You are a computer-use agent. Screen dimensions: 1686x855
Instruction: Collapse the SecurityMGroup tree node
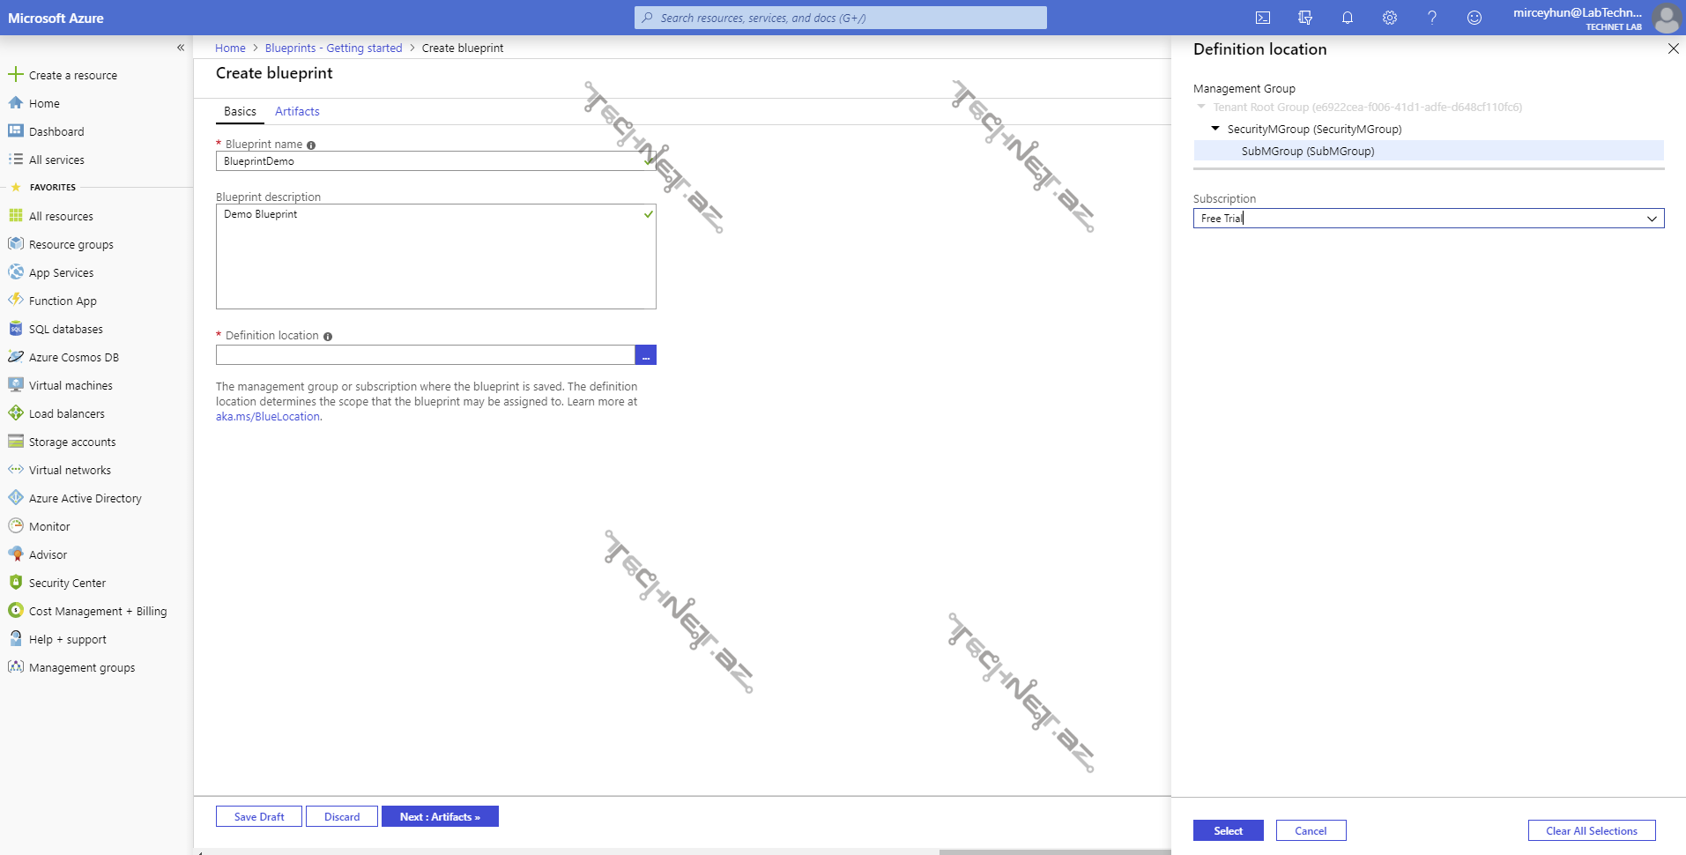pos(1215,129)
